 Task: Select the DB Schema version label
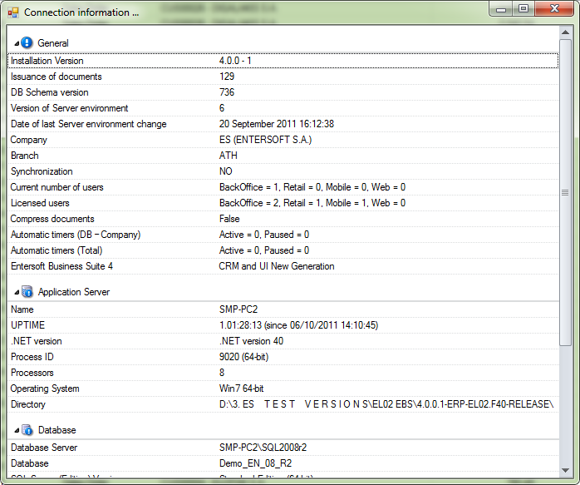(x=50, y=92)
